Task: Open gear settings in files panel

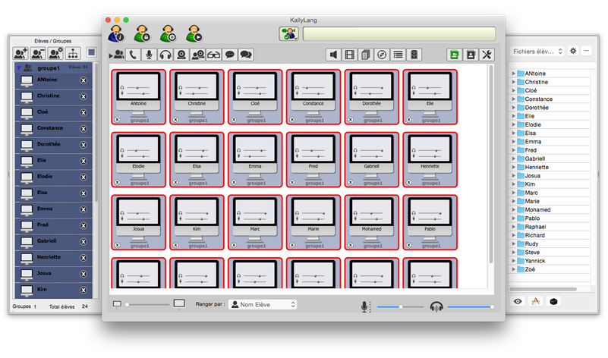Action: (573, 51)
